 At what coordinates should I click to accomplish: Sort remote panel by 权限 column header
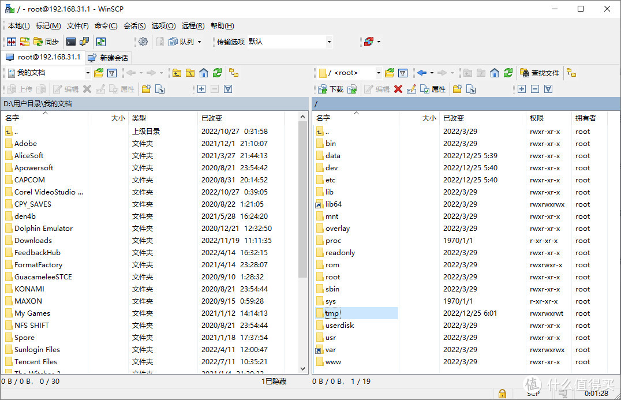[x=548, y=118]
